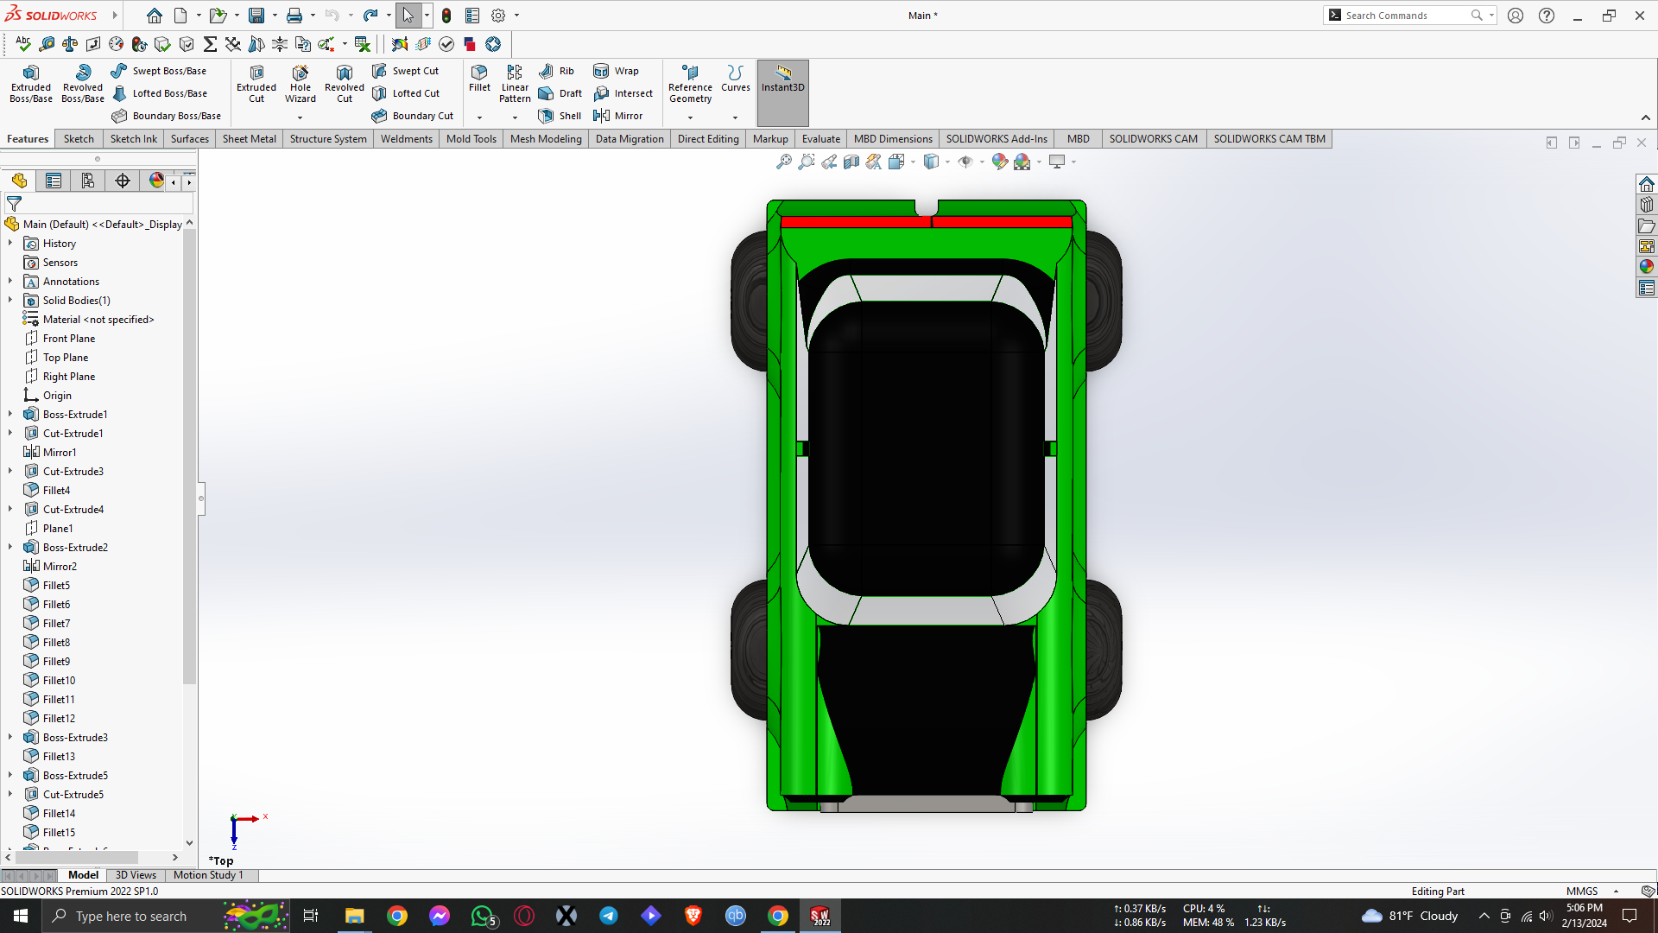Click the Motion Study 1 tab
Screen dimensions: 1658x933
(208, 875)
